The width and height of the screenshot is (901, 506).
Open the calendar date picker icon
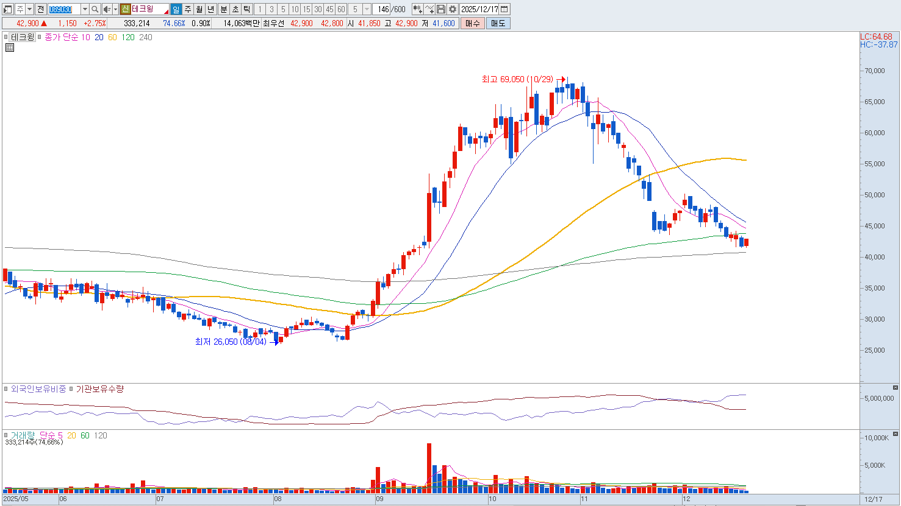504,9
